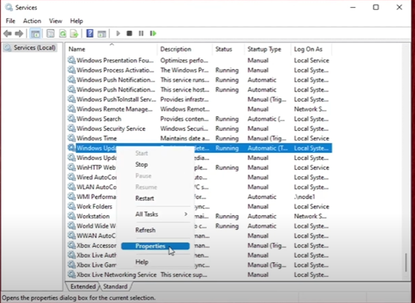415x303 pixels.
Task: Click 'Windows Remot...' description cell
Action: [x=184, y=109]
